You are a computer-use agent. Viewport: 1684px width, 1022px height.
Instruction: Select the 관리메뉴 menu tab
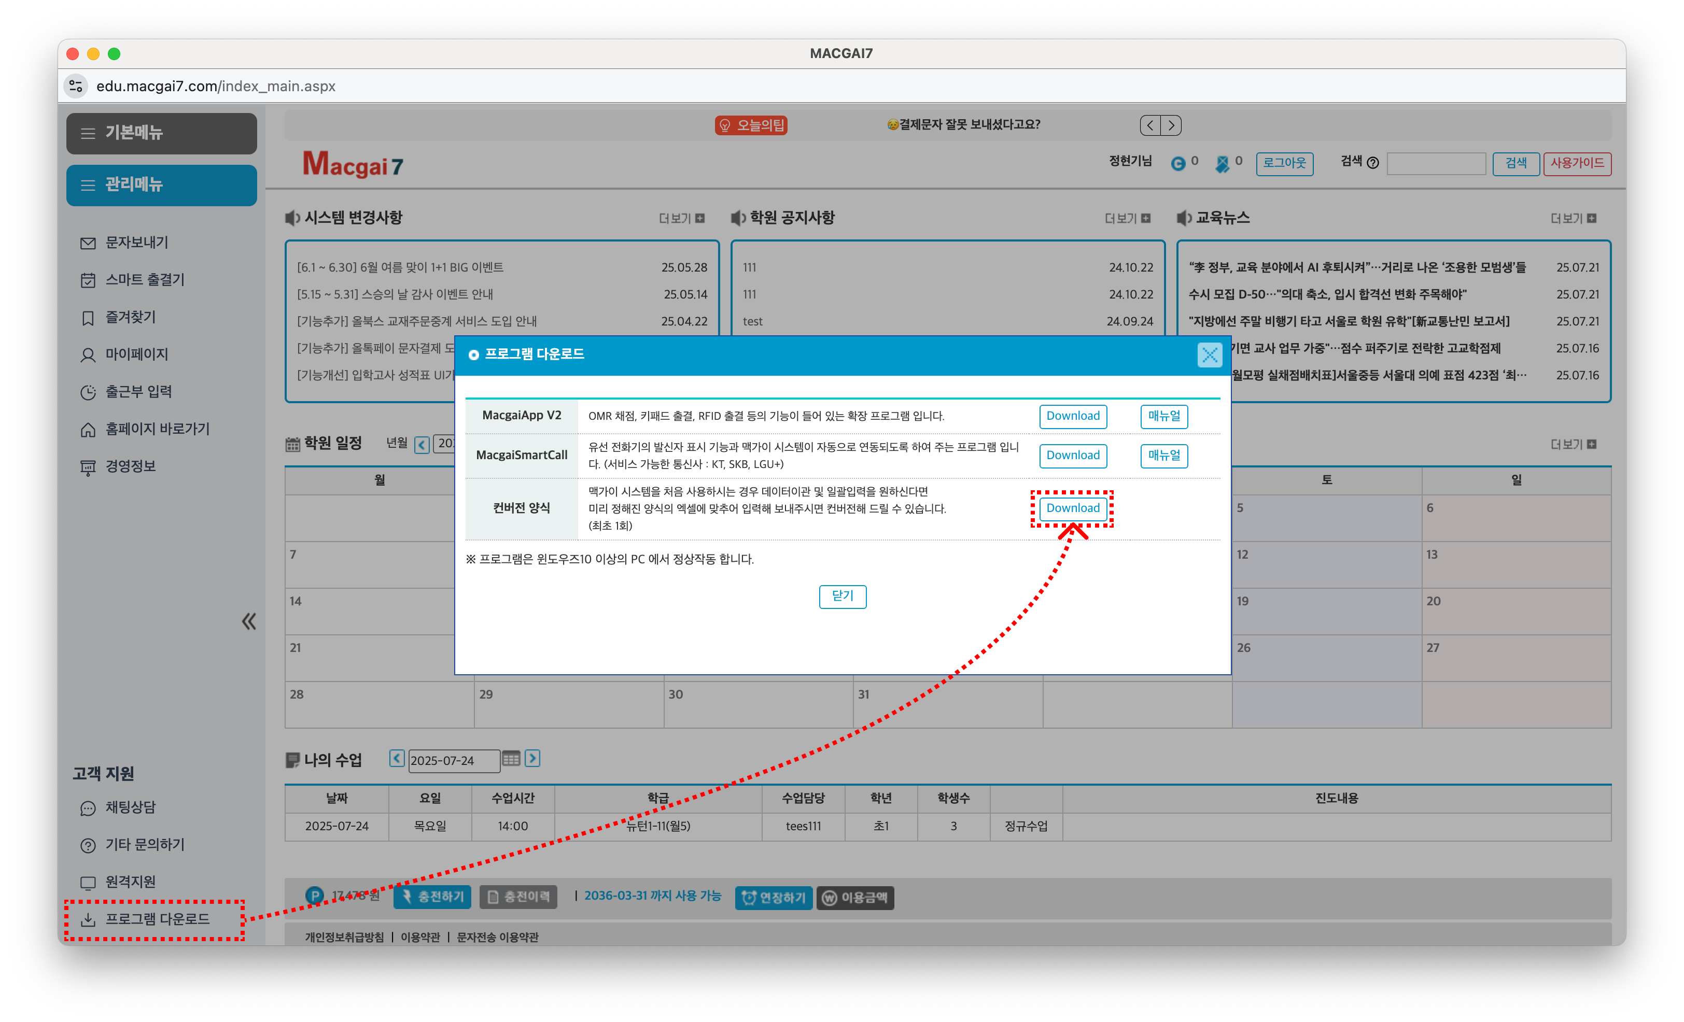click(161, 184)
